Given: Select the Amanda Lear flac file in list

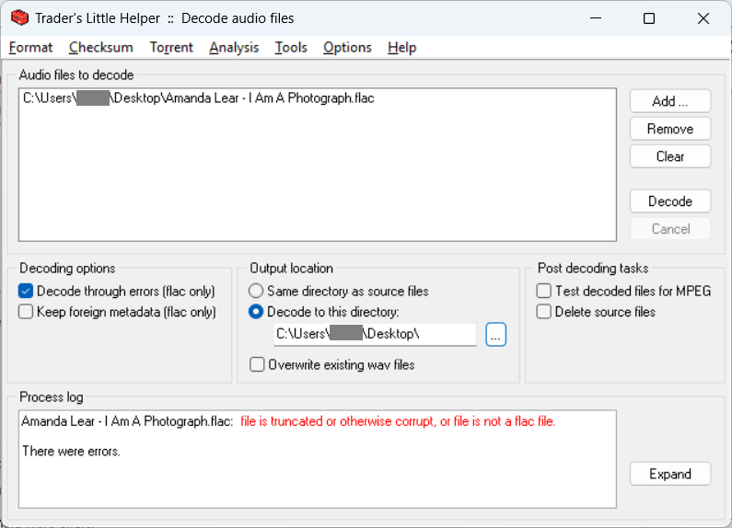Looking at the screenshot, I should click(198, 98).
